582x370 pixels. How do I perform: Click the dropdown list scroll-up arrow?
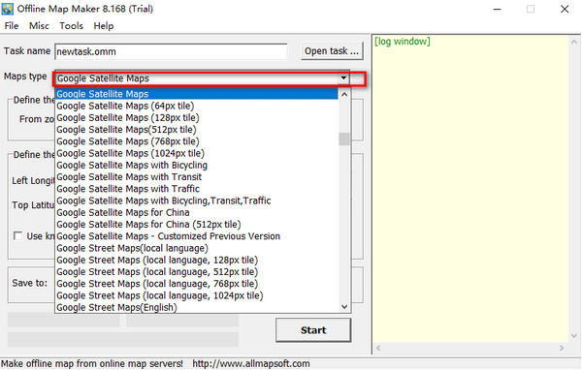pyautogui.click(x=344, y=94)
